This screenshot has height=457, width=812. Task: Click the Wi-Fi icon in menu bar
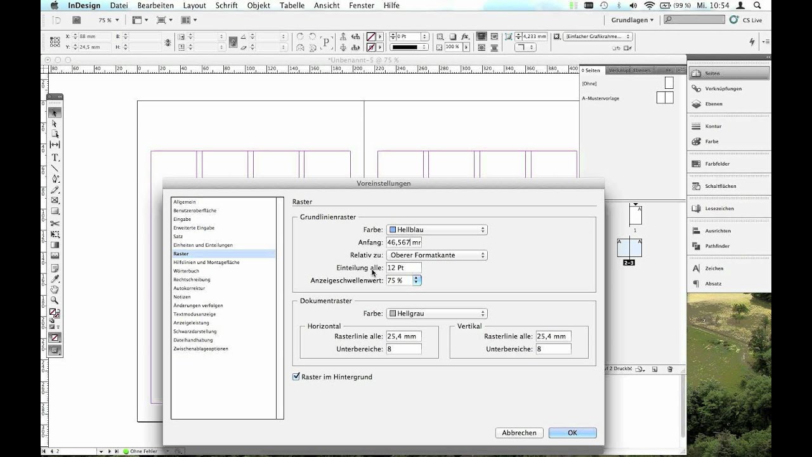coord(650,5)
